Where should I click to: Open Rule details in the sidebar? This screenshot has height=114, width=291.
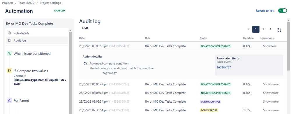click(x=37, y=33)
